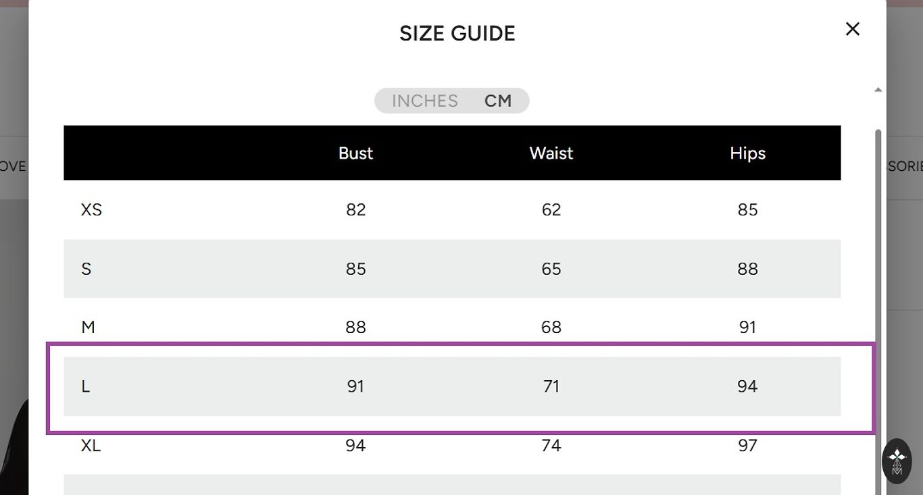Click the floating widget icon at bottom right

897,461
